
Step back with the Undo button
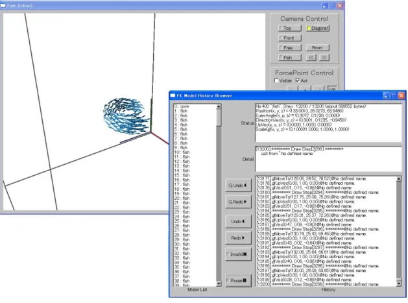coord(238,221)
